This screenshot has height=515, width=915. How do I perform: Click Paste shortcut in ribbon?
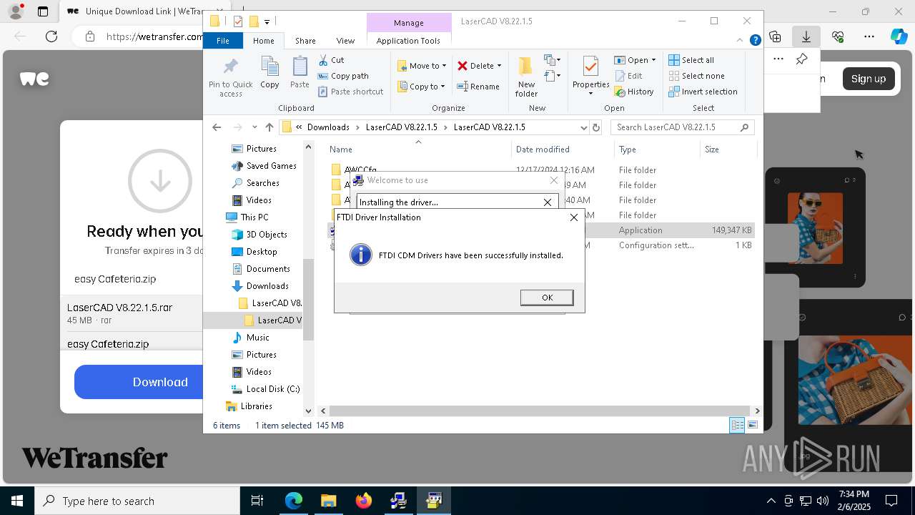[x=351, y=92]
